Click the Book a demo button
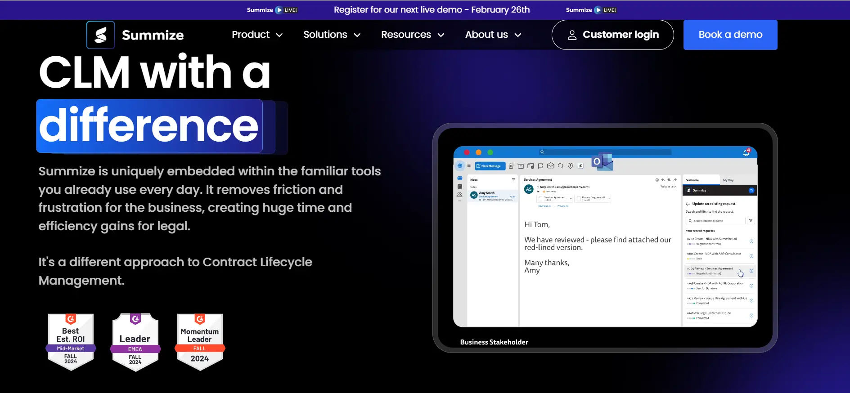Image resolution: width=850 pixels, height=393 pixels. [x=730, y=35]
